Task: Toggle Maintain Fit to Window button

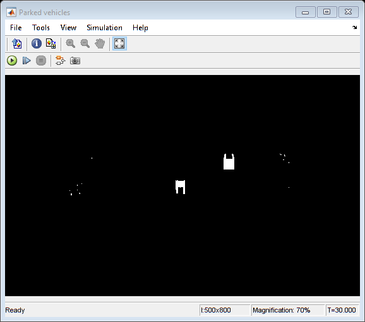Action: (x=119, y=43)
